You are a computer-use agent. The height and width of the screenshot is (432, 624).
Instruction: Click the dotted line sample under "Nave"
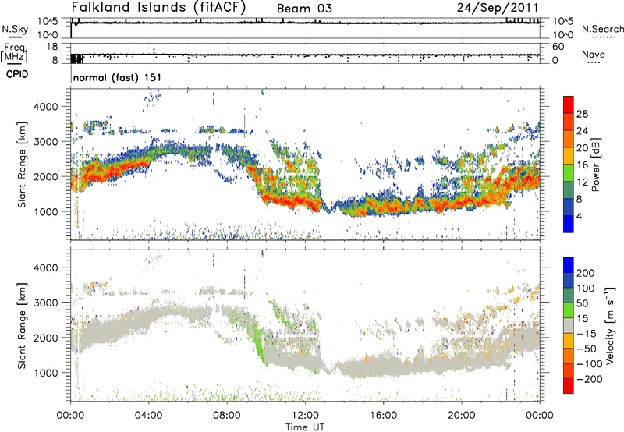coord(594,62)
